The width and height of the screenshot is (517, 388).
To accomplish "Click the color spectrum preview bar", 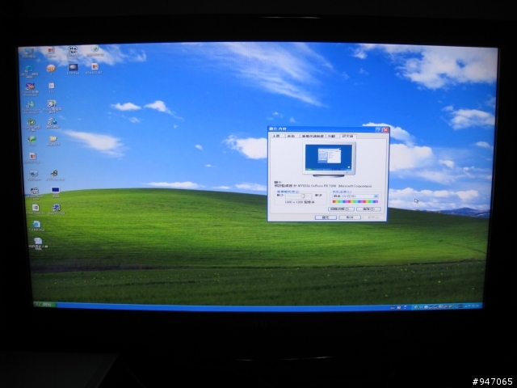I will (355, 201).
